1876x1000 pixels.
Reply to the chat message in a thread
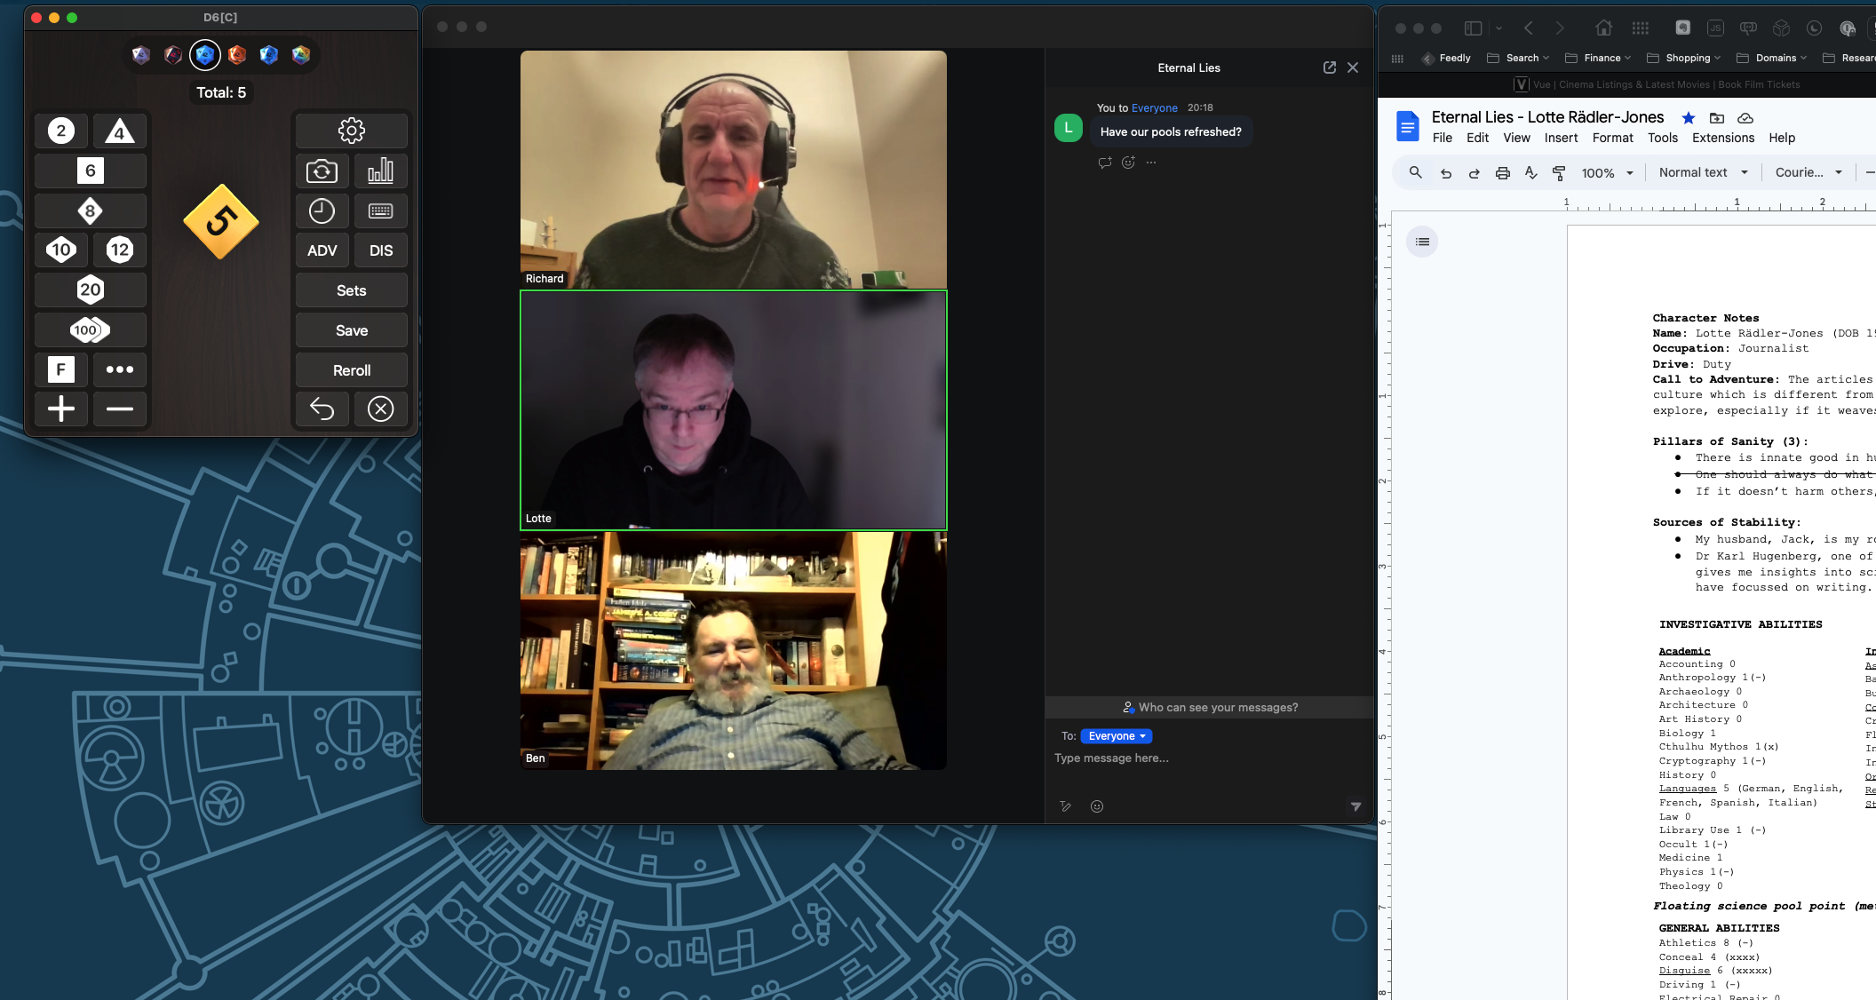click(1105, 163)
